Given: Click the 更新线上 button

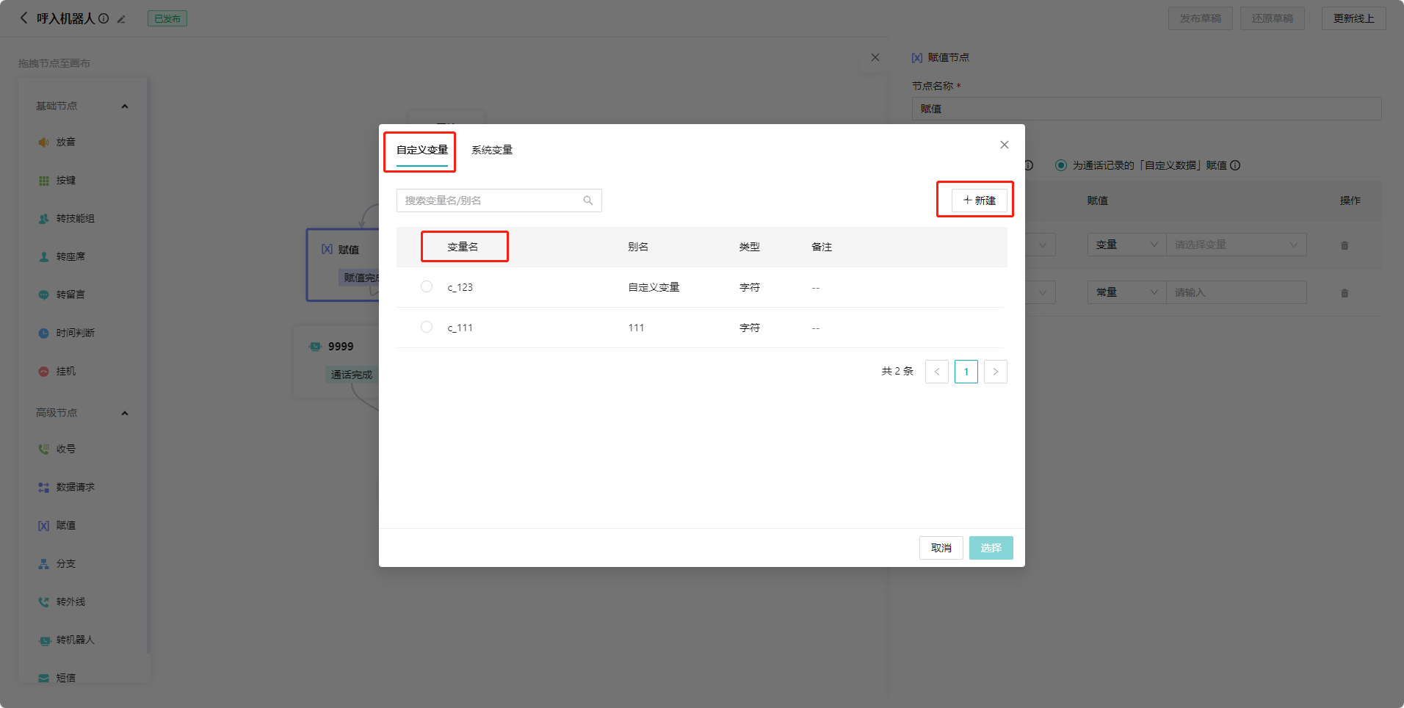Looking at the screenshot, I should [1354, 18].
